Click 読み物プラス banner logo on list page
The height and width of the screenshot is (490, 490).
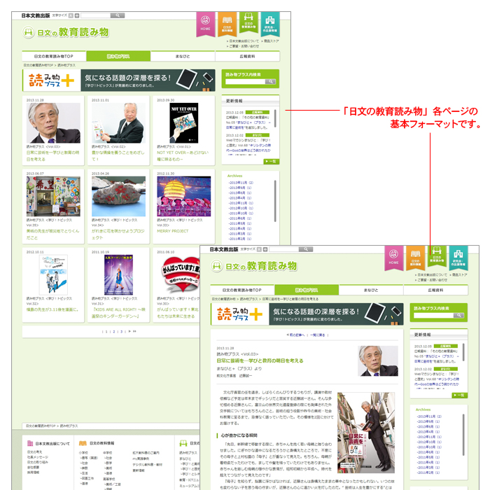[x=52, y=80]
